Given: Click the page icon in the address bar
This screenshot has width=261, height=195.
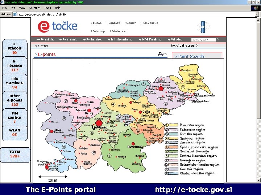Looking at the screenshot, I should [x=15, y=14].
